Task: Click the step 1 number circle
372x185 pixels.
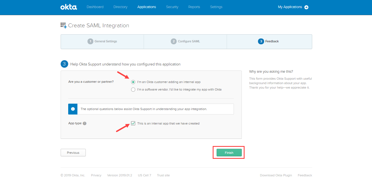Action: click(90, 41)
